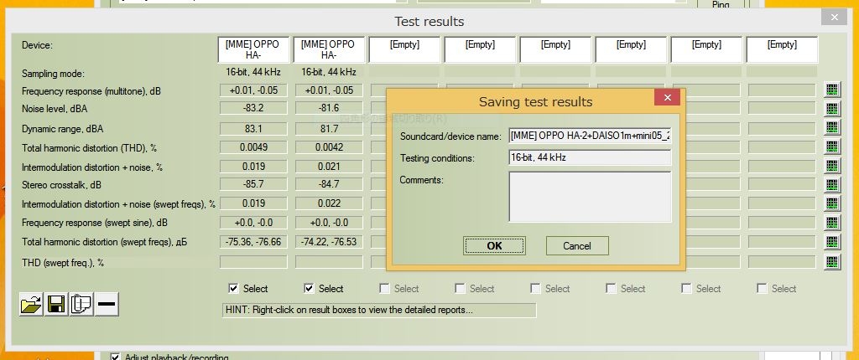View graph for Frequency response (swept sine) row
Image resolution: width=859 pixels, height=360 pixels.
(x=832, y=224)
